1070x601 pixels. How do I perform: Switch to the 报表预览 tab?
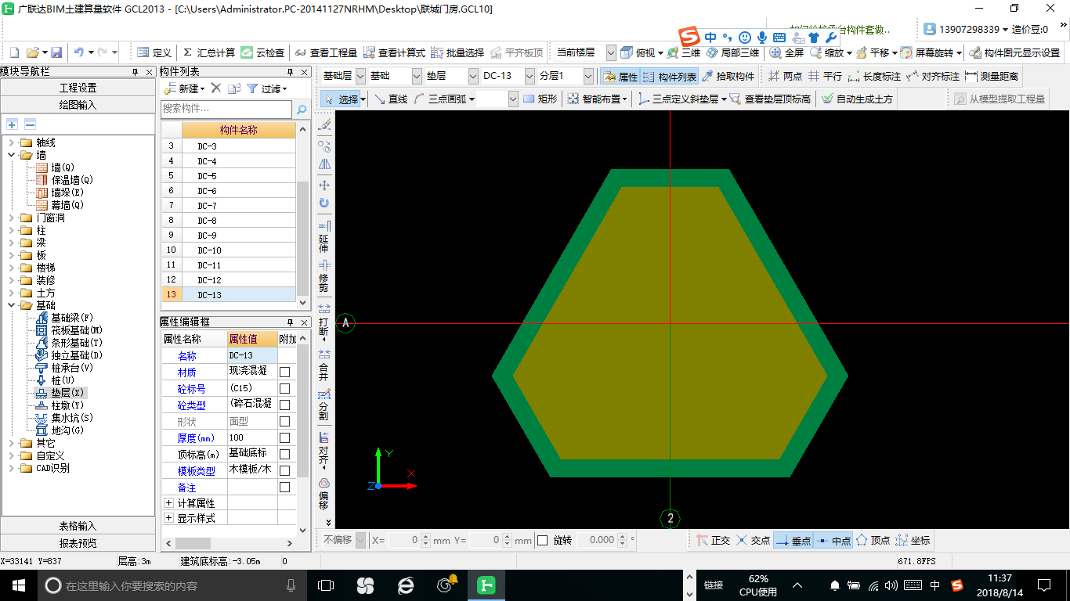[78, 542]
